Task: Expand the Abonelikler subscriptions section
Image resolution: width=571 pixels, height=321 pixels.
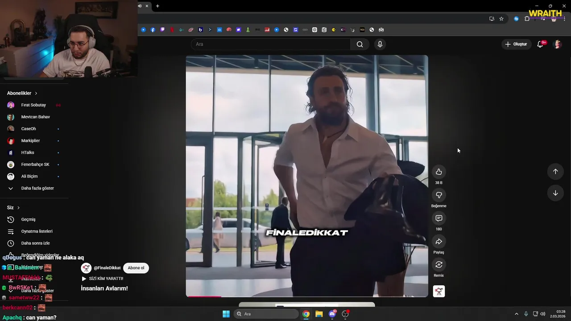Action: coord(22,93)
